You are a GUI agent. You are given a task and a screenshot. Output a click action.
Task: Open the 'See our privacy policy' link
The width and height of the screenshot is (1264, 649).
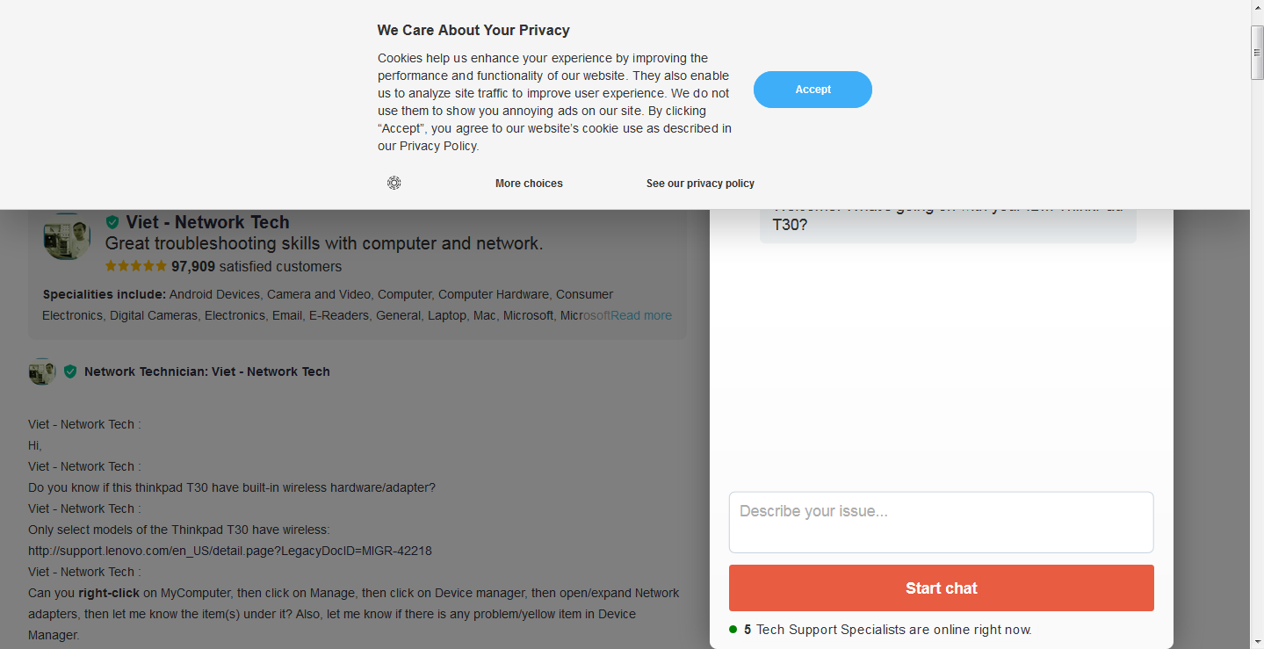(x=700, y=184)
